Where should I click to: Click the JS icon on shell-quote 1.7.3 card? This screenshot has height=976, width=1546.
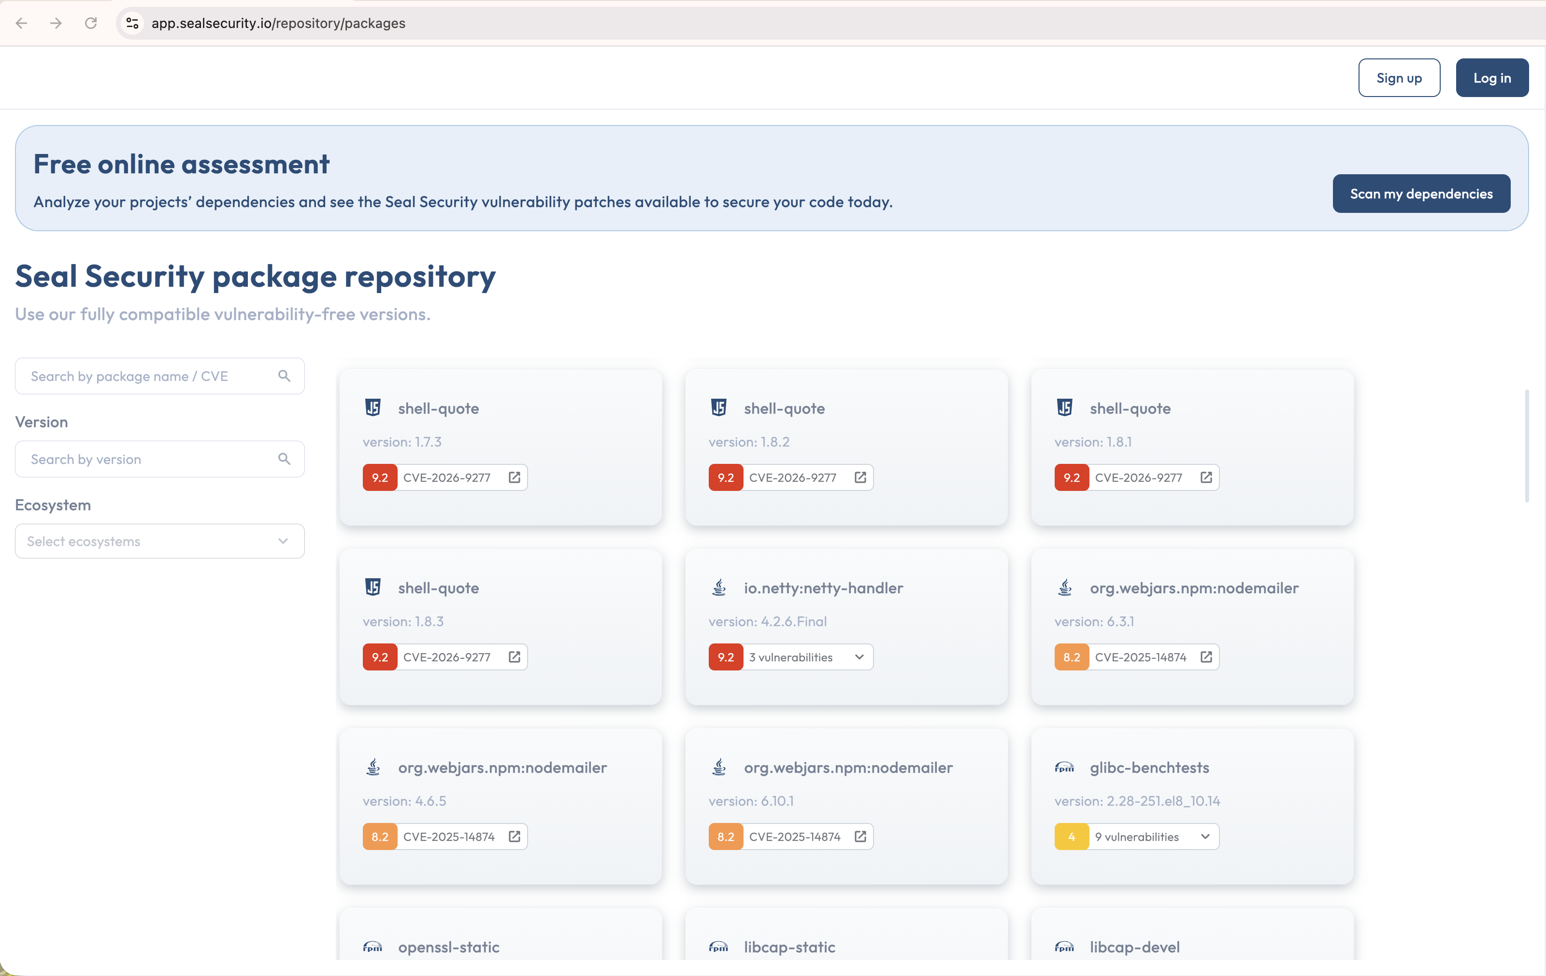pyautogui.click(x=373, y=408)
